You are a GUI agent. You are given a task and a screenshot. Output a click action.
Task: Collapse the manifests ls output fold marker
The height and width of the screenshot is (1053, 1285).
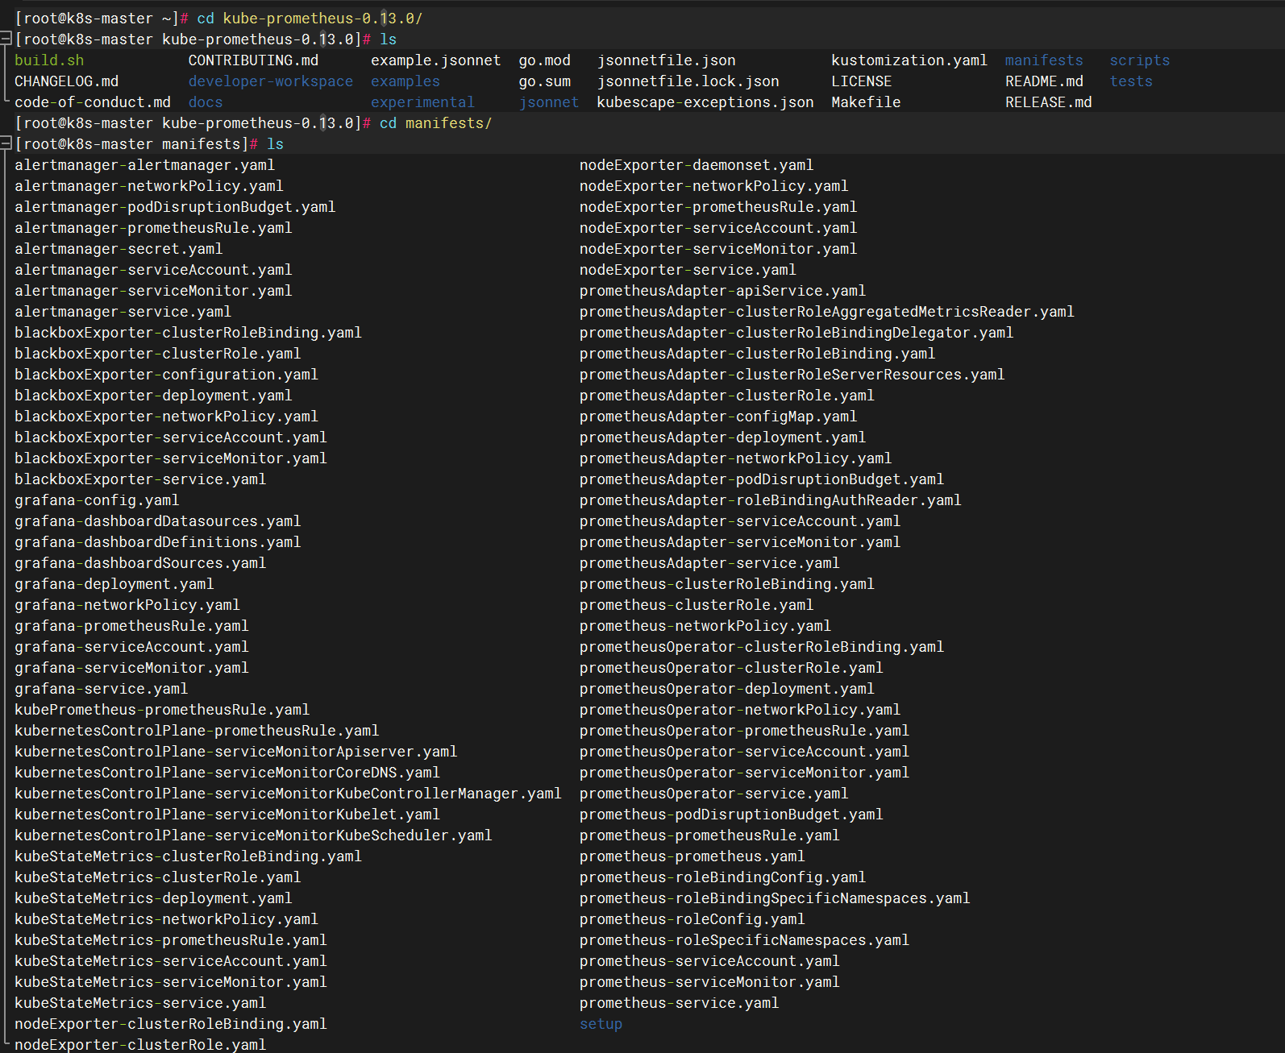[x=6, y=143]
